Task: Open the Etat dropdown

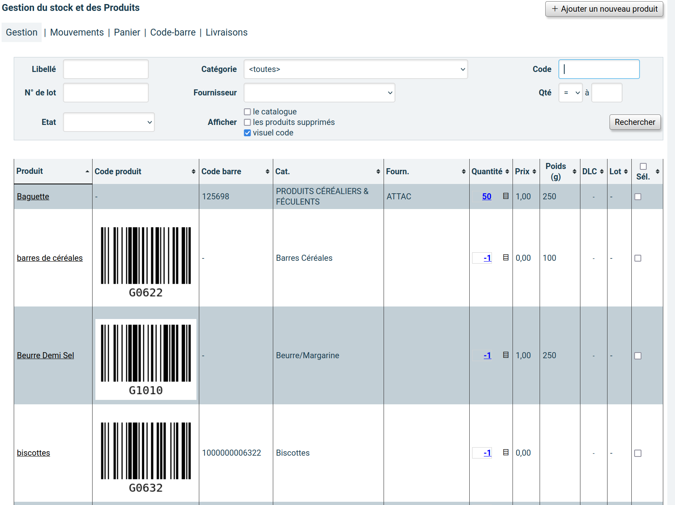Action: (x=109, y=122)
